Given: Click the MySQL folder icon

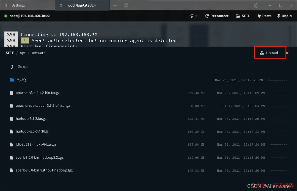Looking at the screenshot, I should 12,80.
